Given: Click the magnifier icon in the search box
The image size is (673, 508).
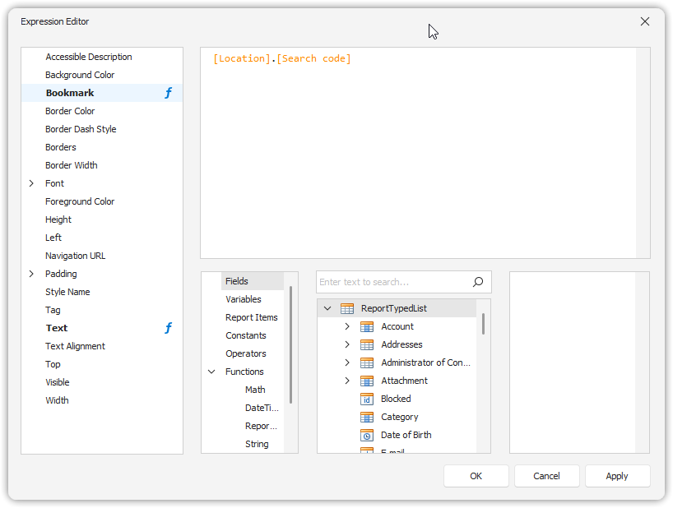Looking at the screenshot, I should 477,281.
